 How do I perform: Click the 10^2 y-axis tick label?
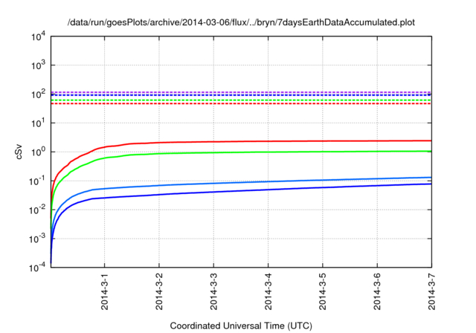coord(38,94)
